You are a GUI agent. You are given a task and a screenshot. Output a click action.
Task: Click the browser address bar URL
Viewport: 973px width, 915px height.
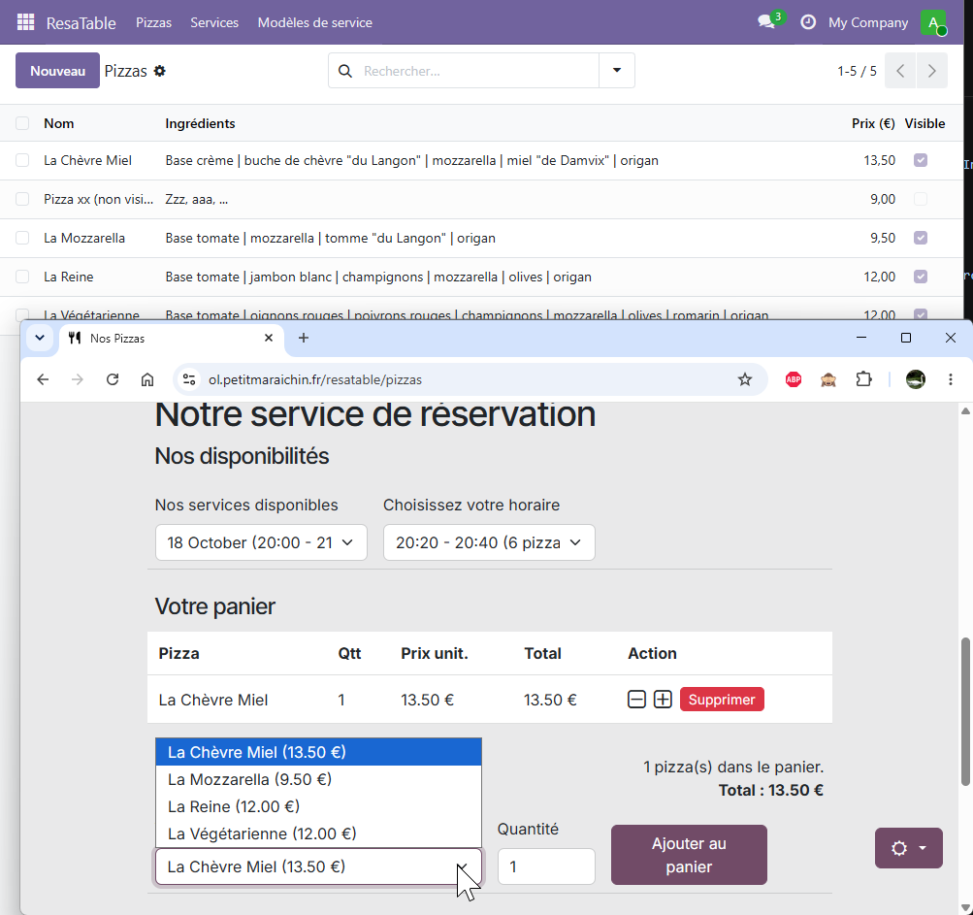point(315,379)
